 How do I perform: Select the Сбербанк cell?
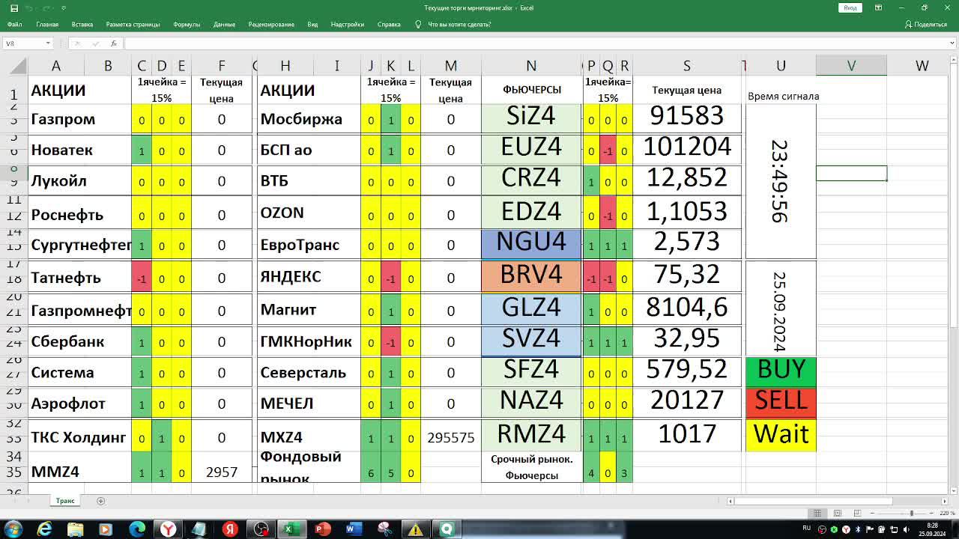coord(79,341)
